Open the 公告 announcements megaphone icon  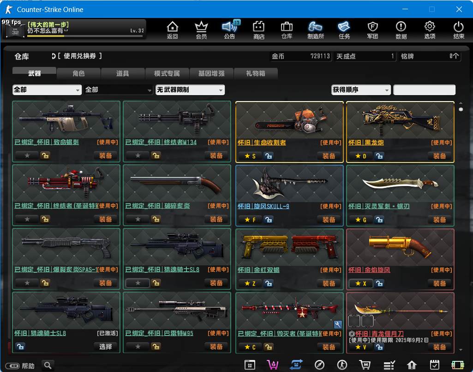tap(230, 30)
